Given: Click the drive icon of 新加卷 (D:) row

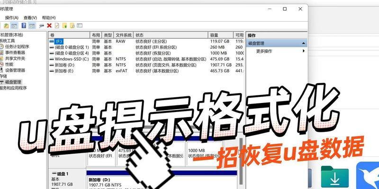Looking at the screenshot, I should [x=52, y=65].
